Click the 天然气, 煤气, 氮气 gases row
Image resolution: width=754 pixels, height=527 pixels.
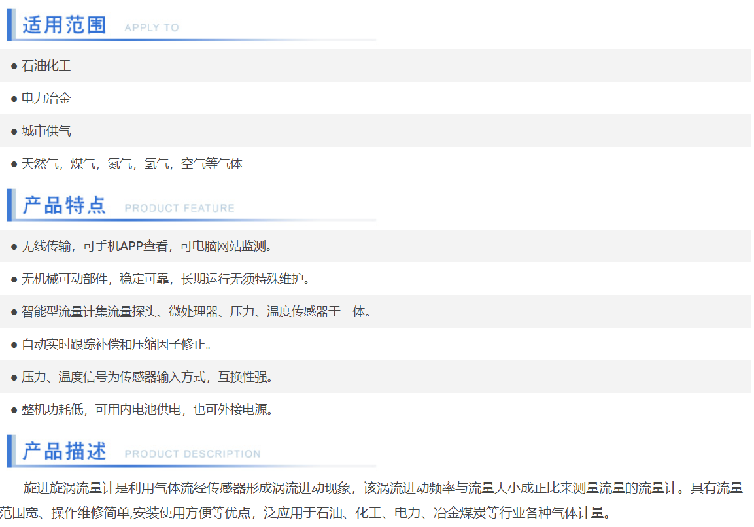click(x=131, y=164)
